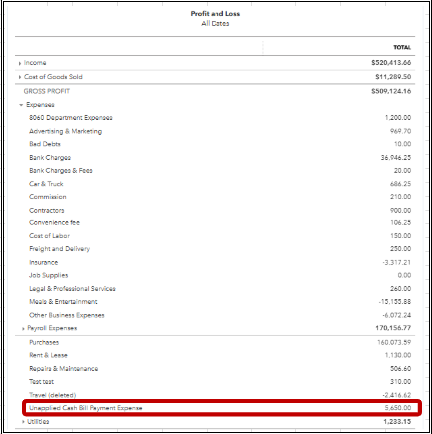
Task: Select the Job Supplies label
Action: (x=48, y=275)
